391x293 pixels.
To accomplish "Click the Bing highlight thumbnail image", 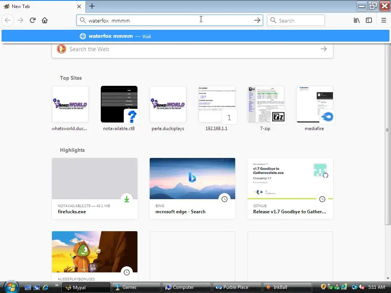I will (x=192, y=179).
